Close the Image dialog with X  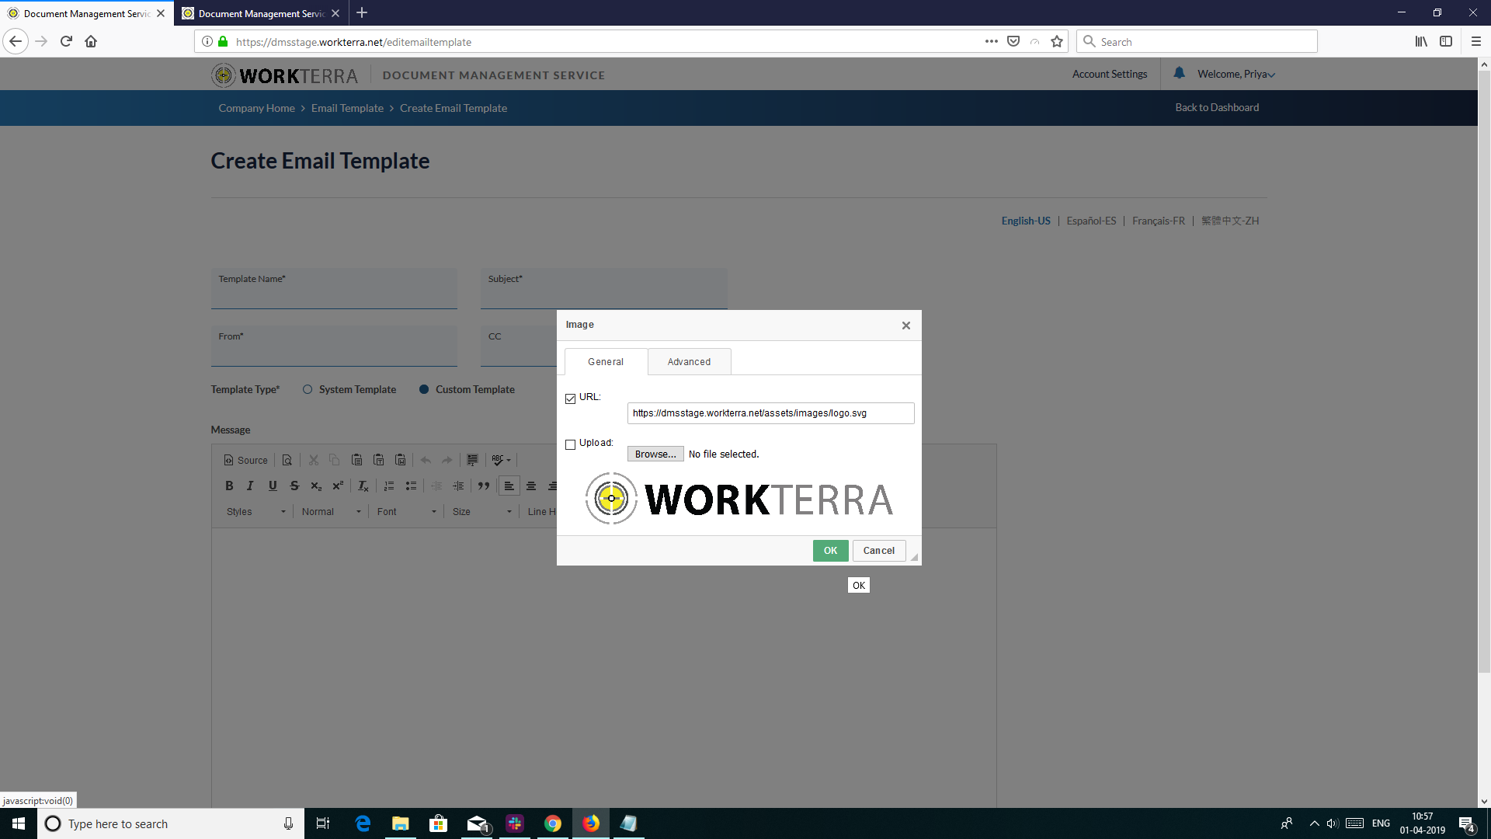[x=906, y=326]
